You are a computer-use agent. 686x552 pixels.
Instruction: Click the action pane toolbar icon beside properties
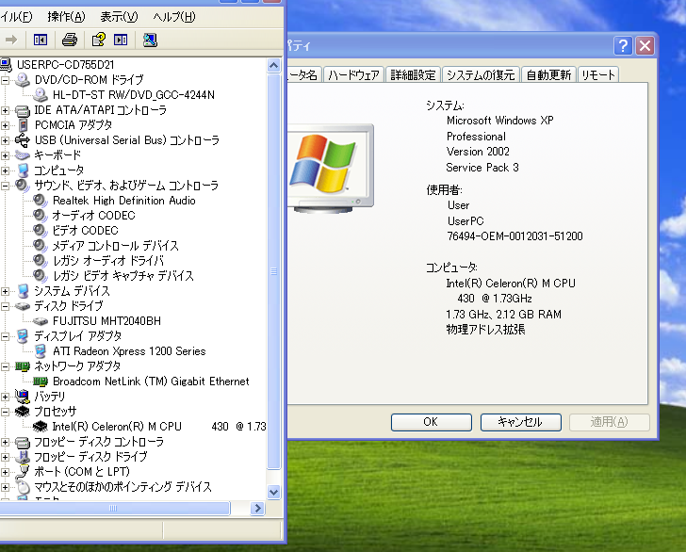[121, 40]
